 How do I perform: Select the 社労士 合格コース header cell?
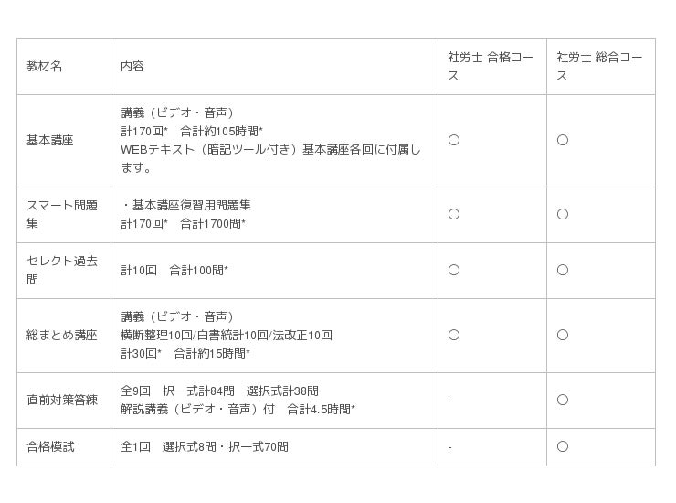[x=491, y=67]
